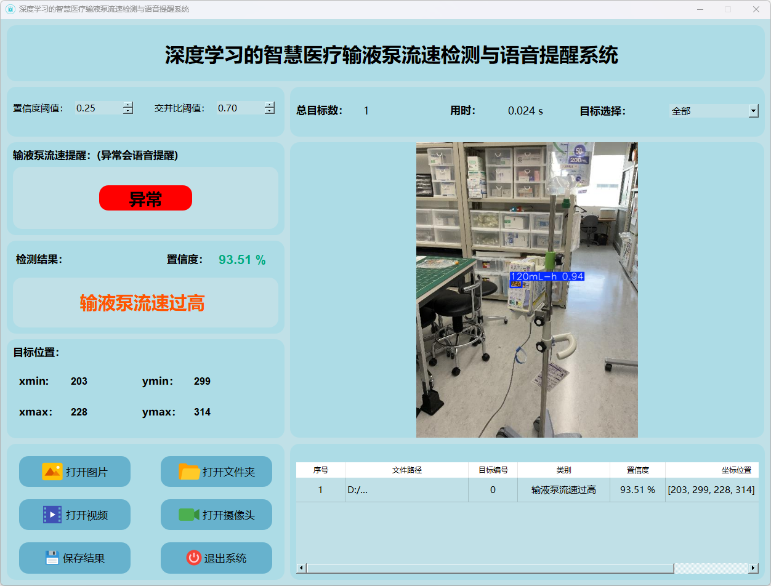Increase confidence threshold with up arrow

click(x=128, y=105)
